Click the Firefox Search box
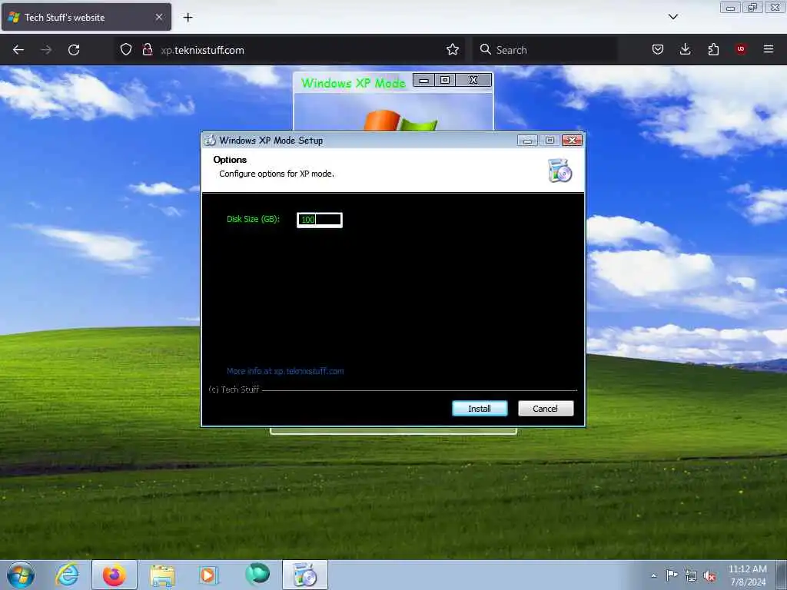This screenshot has height=590, width=787. (545, 50)
